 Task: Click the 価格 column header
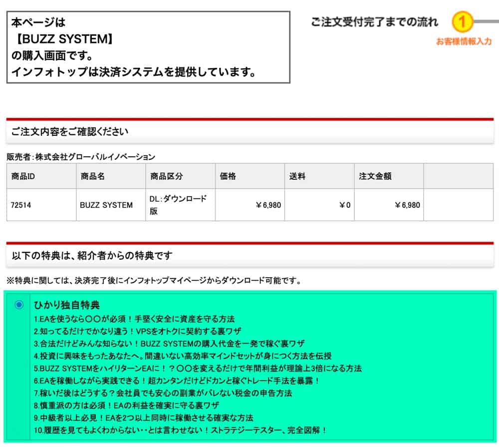point(250,176)
